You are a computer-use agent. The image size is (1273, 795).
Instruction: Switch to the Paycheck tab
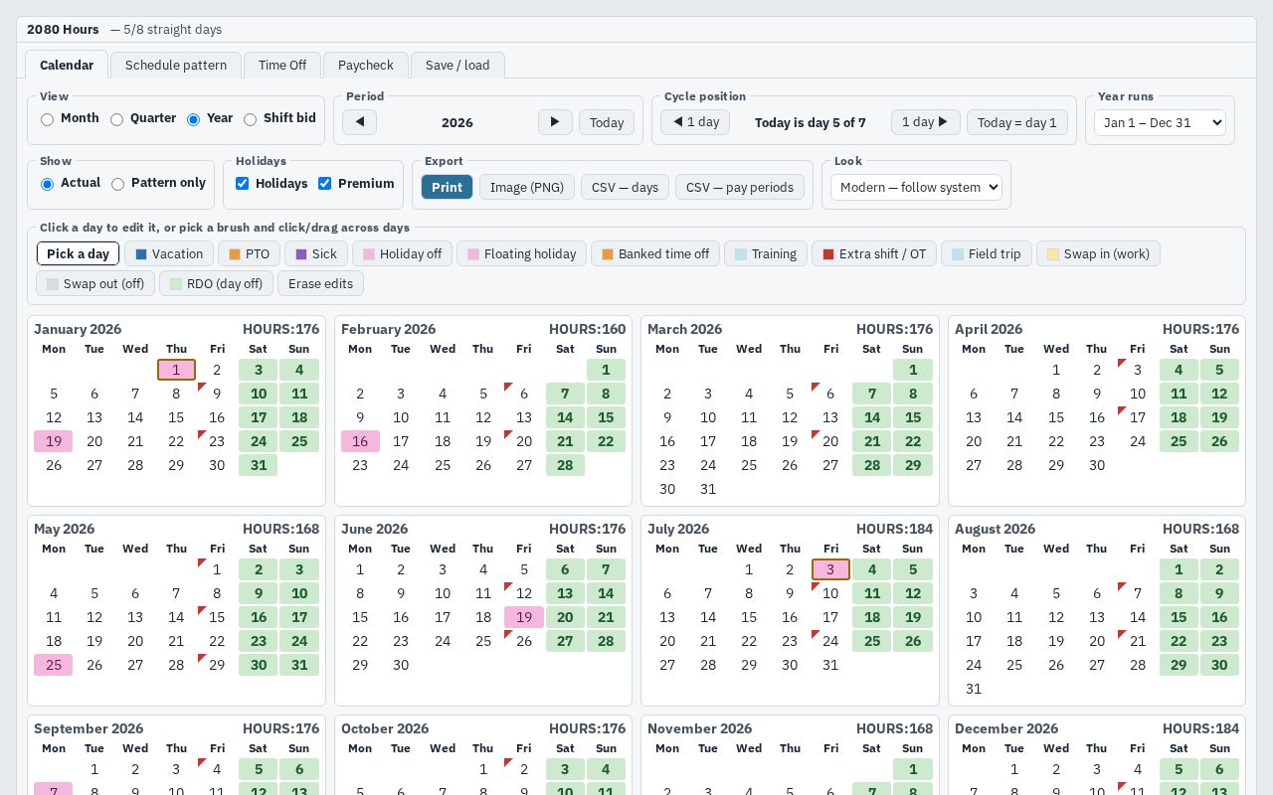pos(366,66)
